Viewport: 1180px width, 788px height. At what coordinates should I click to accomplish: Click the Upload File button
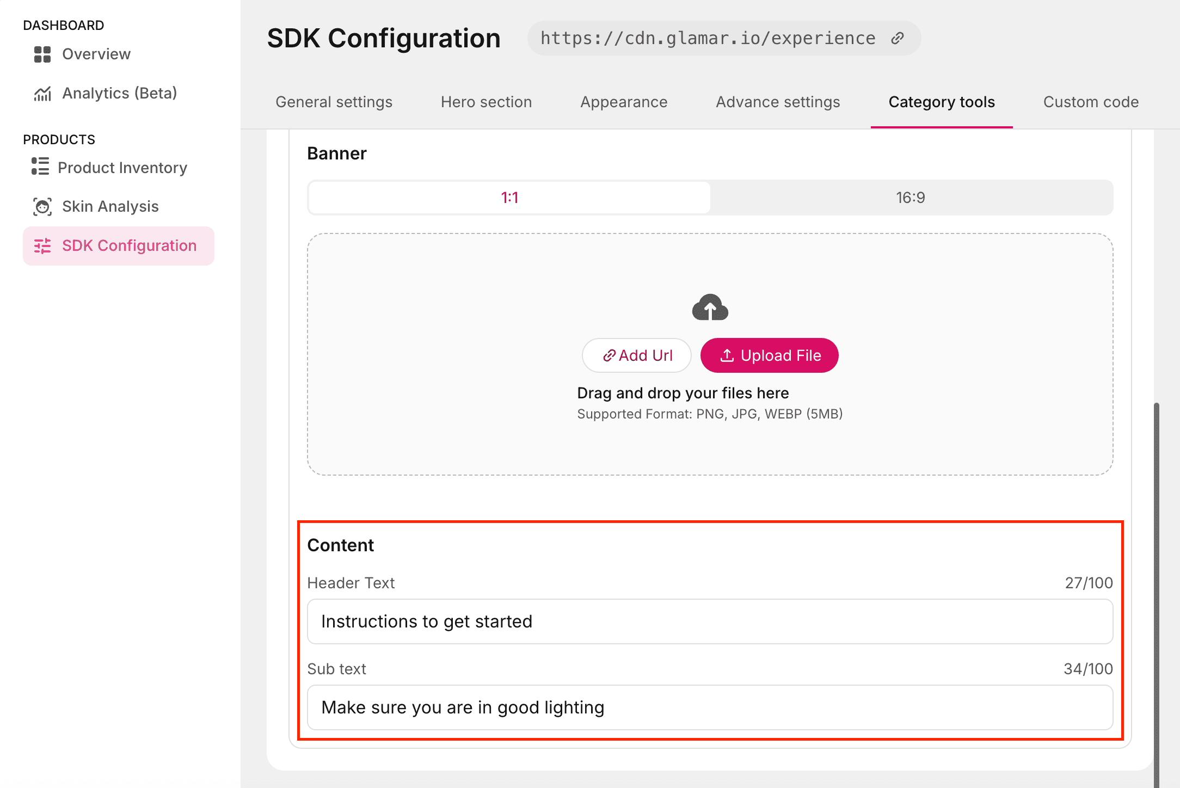(x=769, y=355)
